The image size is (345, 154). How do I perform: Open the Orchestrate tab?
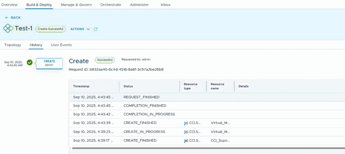coord(111,5)
